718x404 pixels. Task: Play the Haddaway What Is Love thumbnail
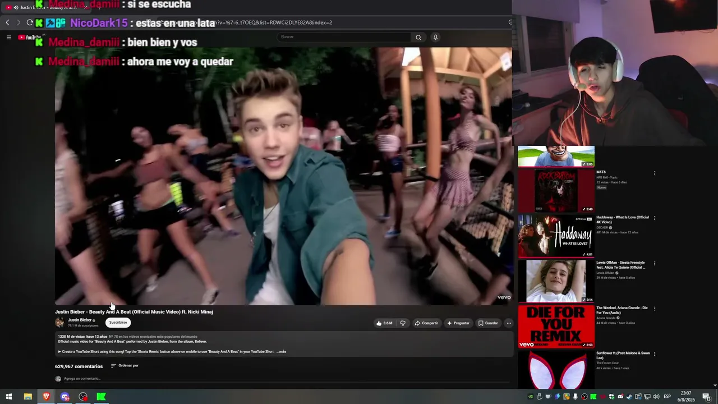[556, 236]
